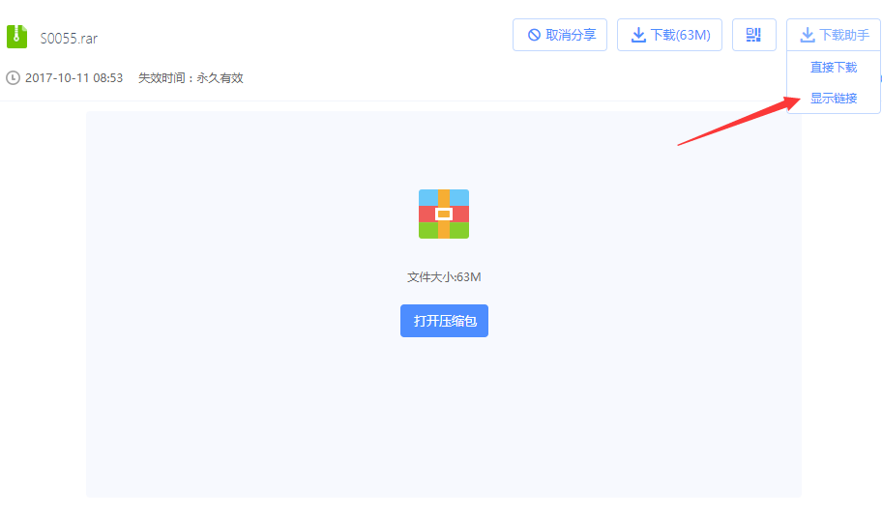This screenshot has height=516, width=882.
Task: Click the blank header space right of 永久有效
Action: coord(435,77)
